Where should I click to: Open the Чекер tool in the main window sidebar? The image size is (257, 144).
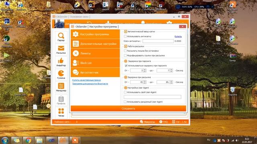pos(61,112)
